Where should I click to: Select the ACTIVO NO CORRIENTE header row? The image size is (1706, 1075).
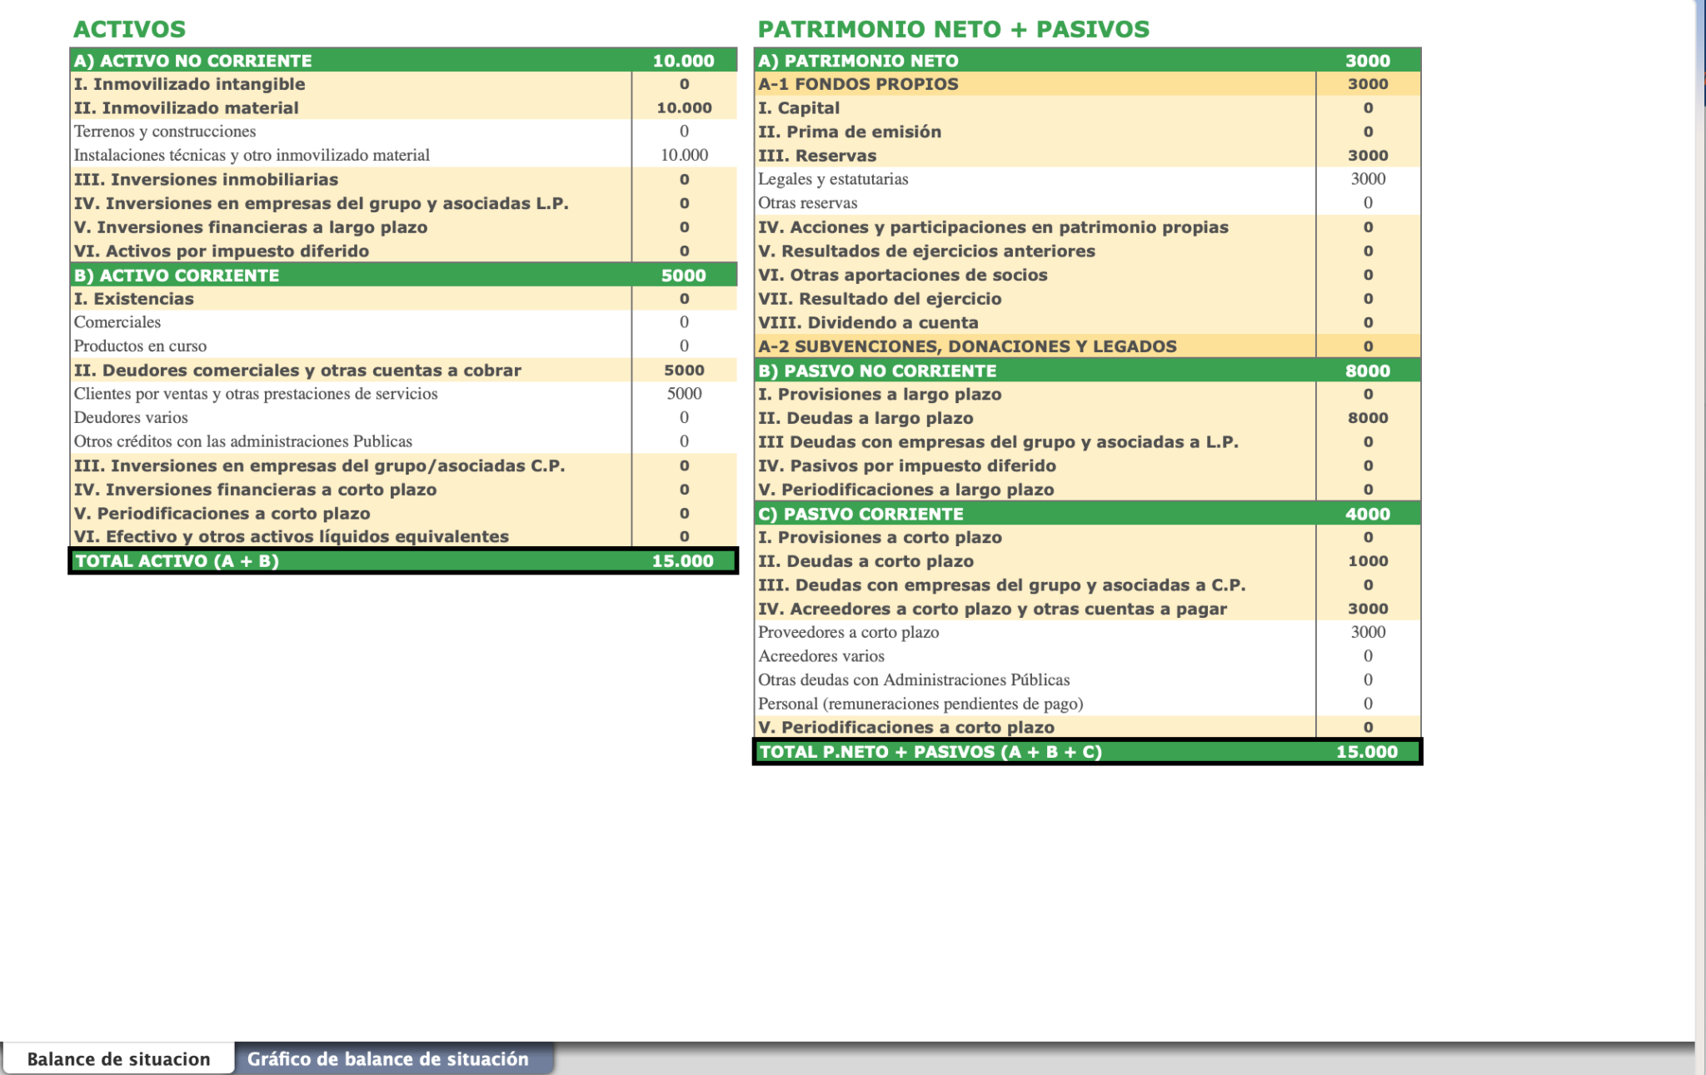click(x=250, y=60)
